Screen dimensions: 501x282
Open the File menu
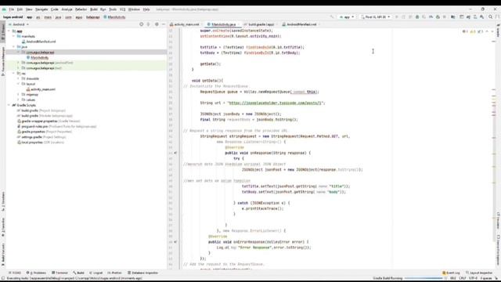tap(12, 9)
